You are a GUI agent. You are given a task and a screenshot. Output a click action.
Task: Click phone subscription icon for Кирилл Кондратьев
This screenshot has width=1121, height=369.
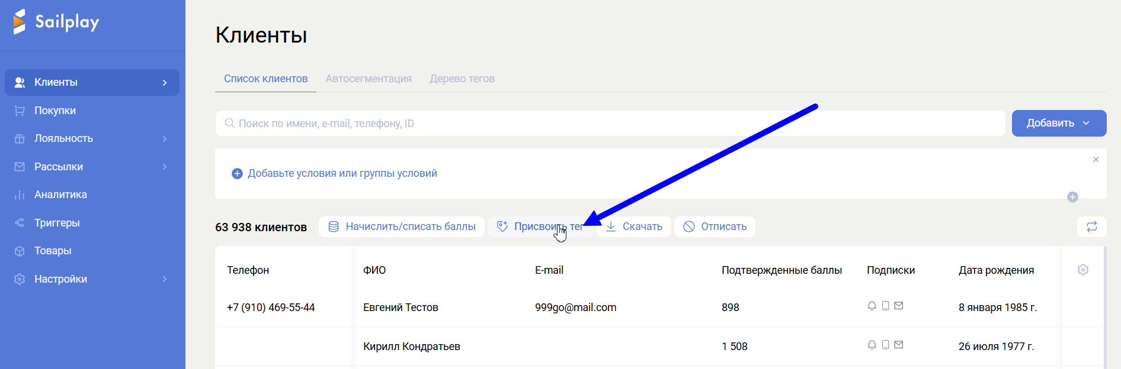tap(885, 345)
